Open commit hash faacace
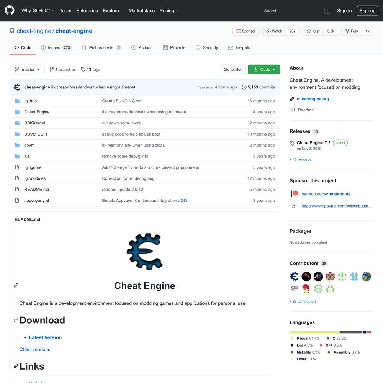The height and width of the screenshot is (383, 383). point(205,87)
